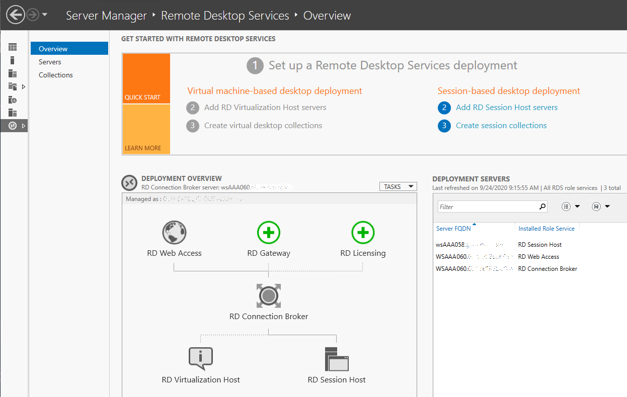This screenshot has width=627, height=397.
Task: Open the Servers page
Action: [50, 62]
